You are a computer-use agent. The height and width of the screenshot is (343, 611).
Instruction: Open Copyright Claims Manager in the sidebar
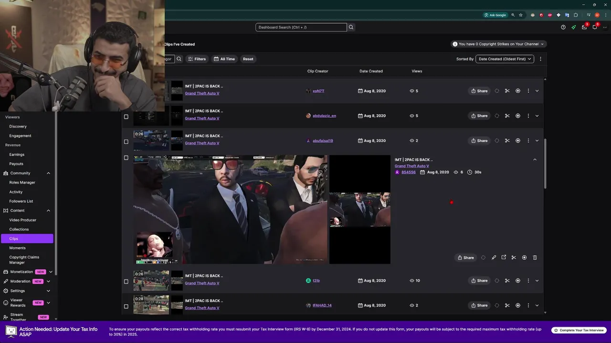(24, 260)
